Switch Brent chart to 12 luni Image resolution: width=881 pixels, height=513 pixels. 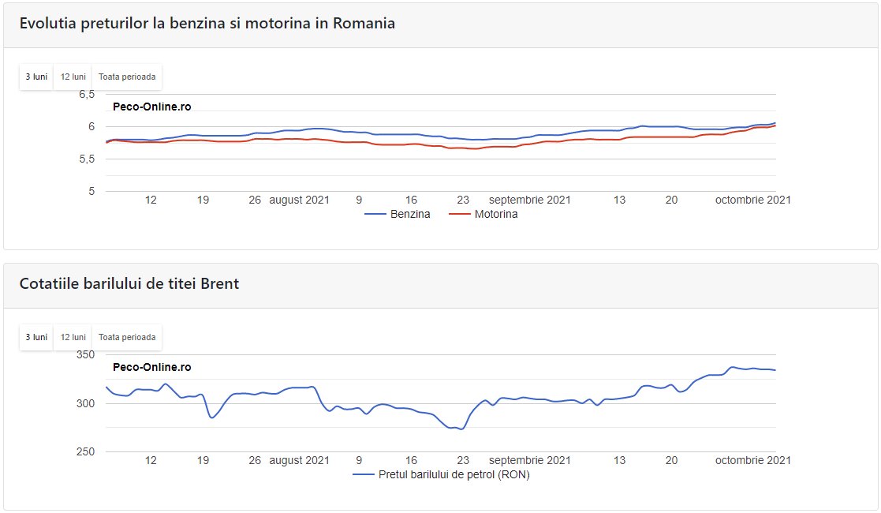73,337
